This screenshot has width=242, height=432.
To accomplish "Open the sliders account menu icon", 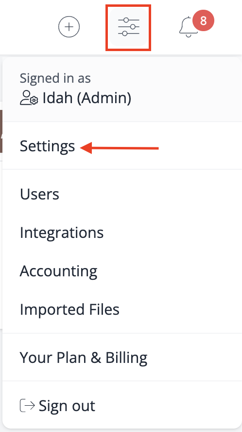I will 129,27.
